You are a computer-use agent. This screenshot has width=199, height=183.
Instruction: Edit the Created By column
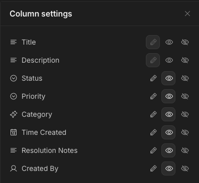(153, 168)
